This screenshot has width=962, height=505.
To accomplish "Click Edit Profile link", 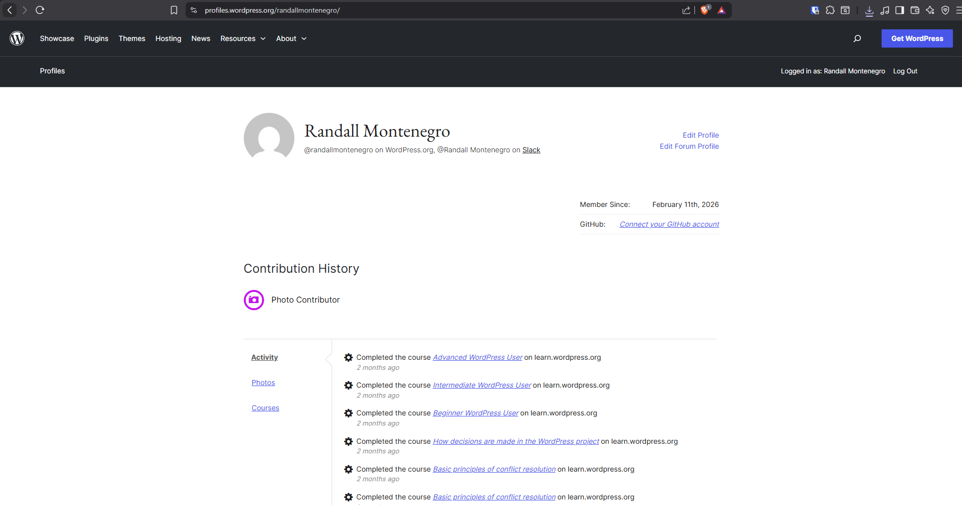I will [701, 135].
